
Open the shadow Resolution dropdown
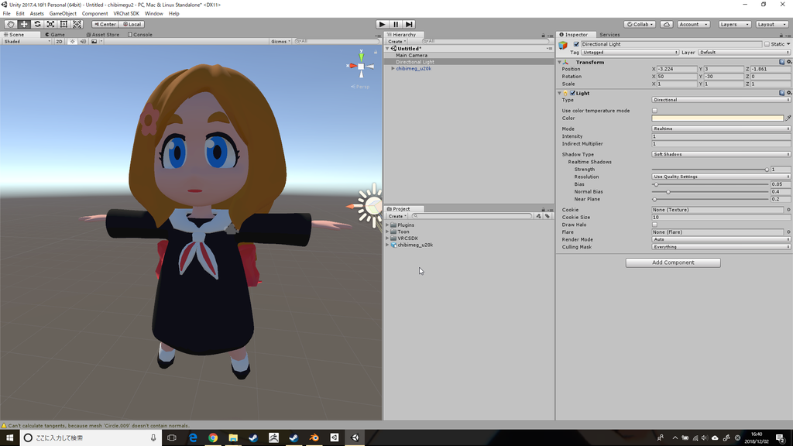point(721,177)
